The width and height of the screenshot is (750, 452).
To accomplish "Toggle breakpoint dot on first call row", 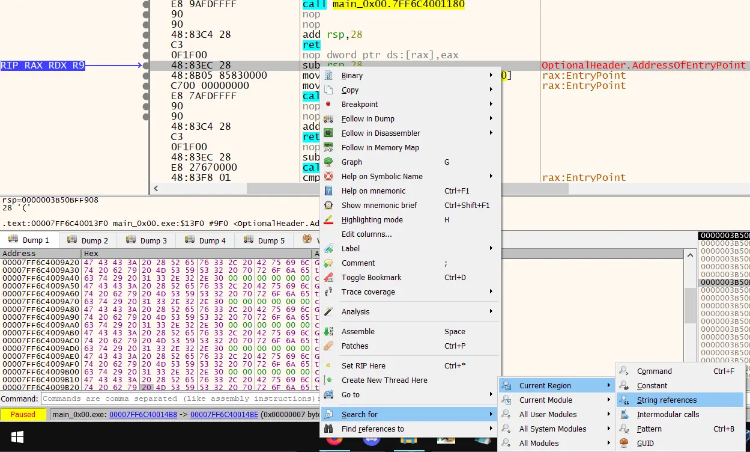I will 145,4.
